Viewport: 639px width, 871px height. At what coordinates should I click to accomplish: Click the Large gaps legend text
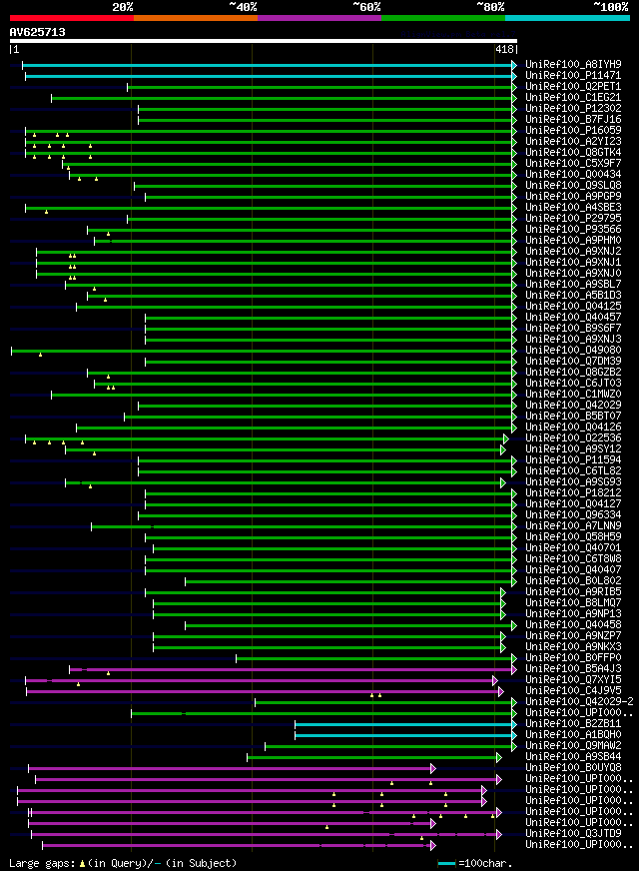pos(123,863)
